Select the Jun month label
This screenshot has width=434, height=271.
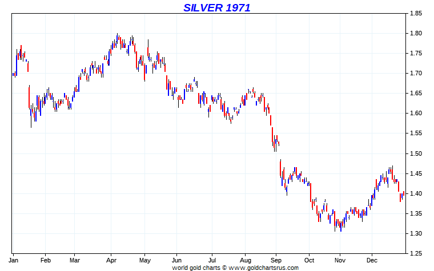[x=176, y=260]
